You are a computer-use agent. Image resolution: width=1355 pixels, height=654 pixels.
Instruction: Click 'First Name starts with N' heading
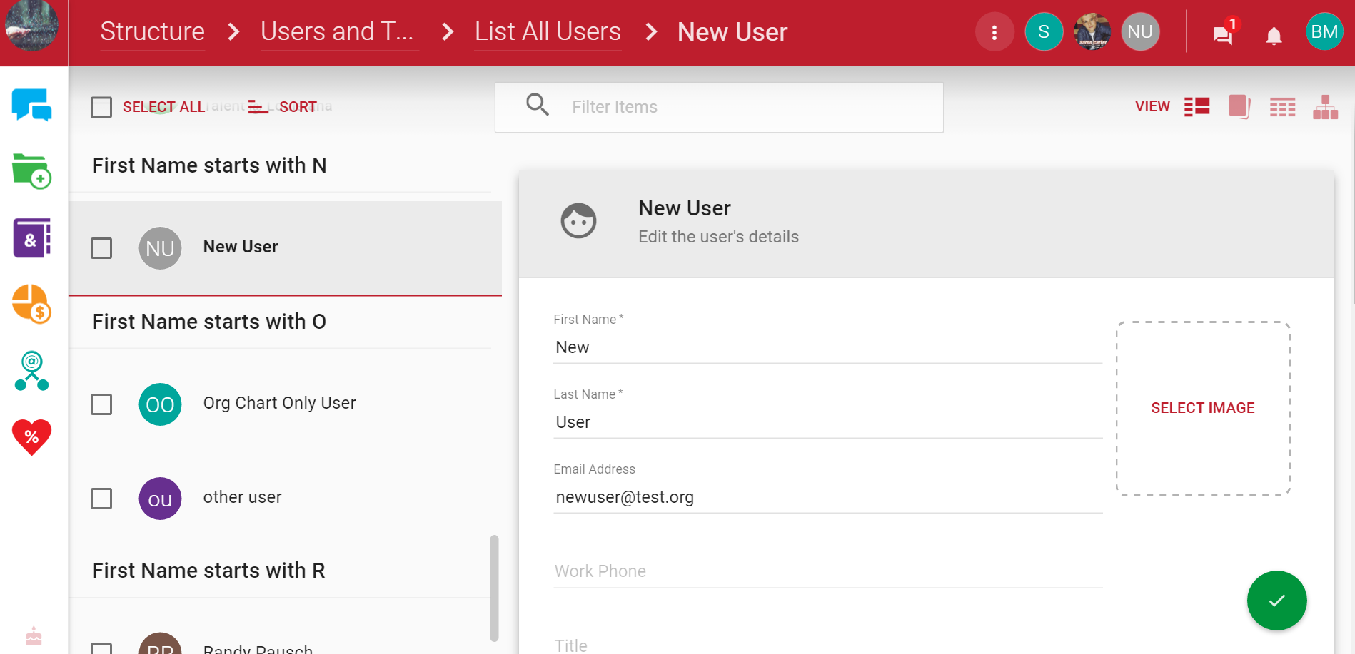coord(209,165)
